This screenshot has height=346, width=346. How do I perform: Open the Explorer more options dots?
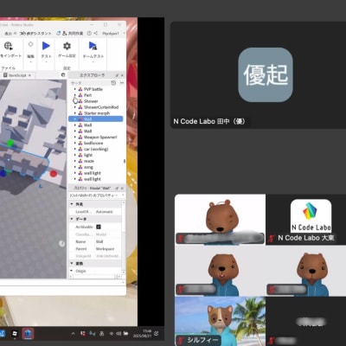point(122,83)
